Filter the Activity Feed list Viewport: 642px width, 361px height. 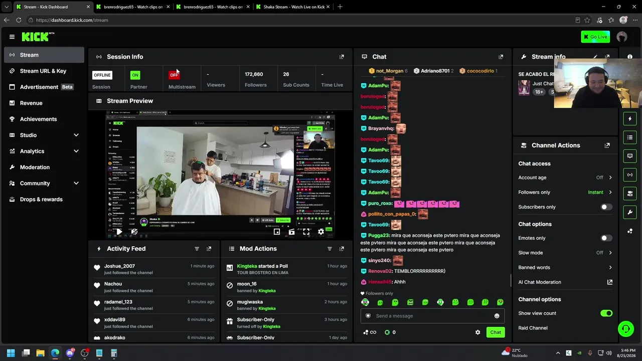[197, 249]
